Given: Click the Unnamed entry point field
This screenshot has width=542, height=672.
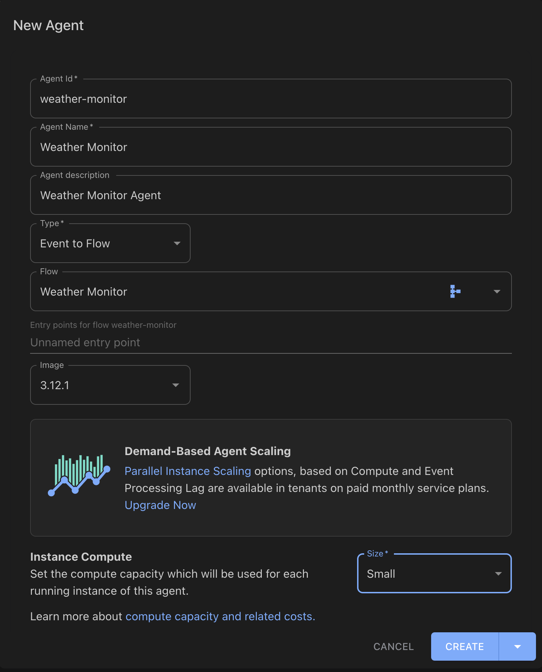Looking at the screenshot, I should pyautogui.click(x=271, y=342).
